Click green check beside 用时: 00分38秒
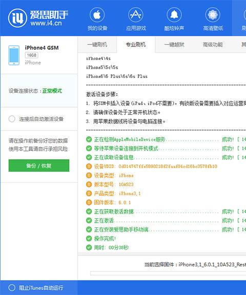The image size is (246, 295). [x=89, y=247]
